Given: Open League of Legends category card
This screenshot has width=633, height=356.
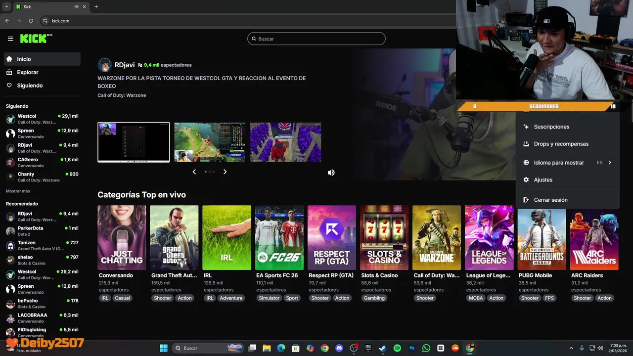Looking at the screenshot, I should (x=489, y=238).
